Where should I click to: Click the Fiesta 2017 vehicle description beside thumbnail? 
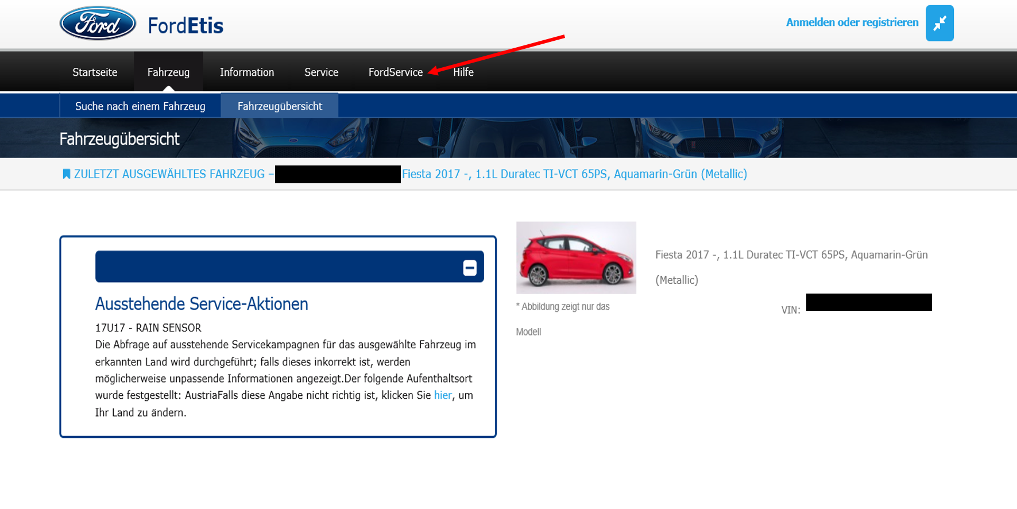(x=791, y=267)
